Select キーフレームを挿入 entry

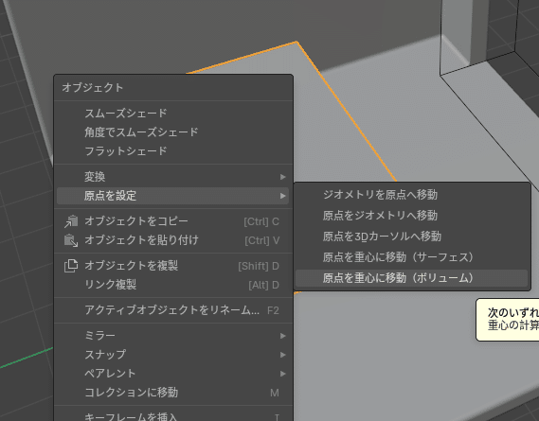click(x=173, y=416)
